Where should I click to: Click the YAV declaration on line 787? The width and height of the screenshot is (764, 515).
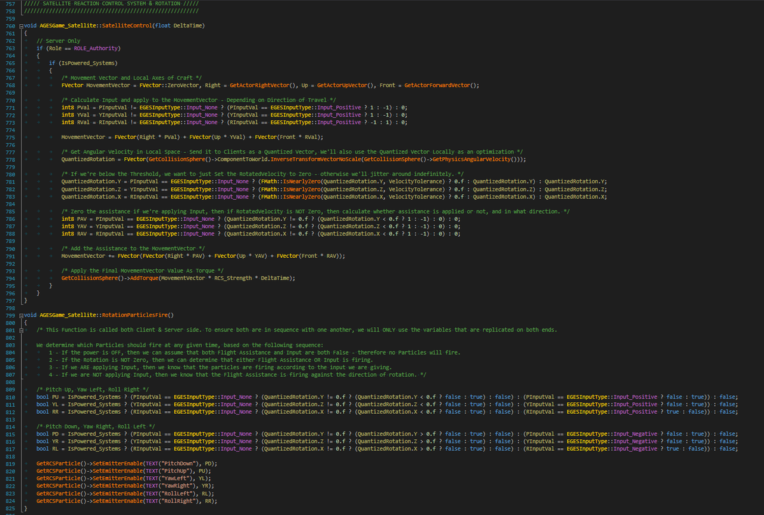click(74, 226)
